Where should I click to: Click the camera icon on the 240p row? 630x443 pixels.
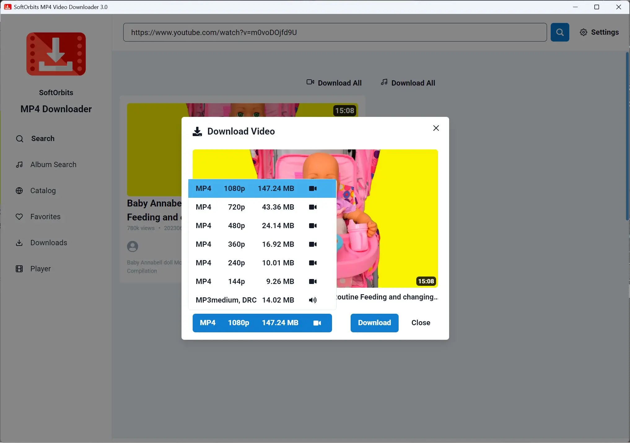tap(313, 263)
